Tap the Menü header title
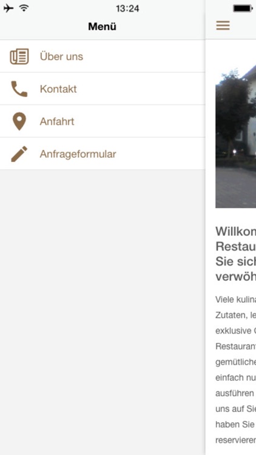The image size is (256, 455). pos(102,27)
